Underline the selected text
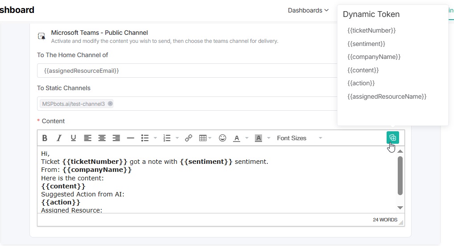This screenshot has width=454, height=246. (x=73, y=138)
